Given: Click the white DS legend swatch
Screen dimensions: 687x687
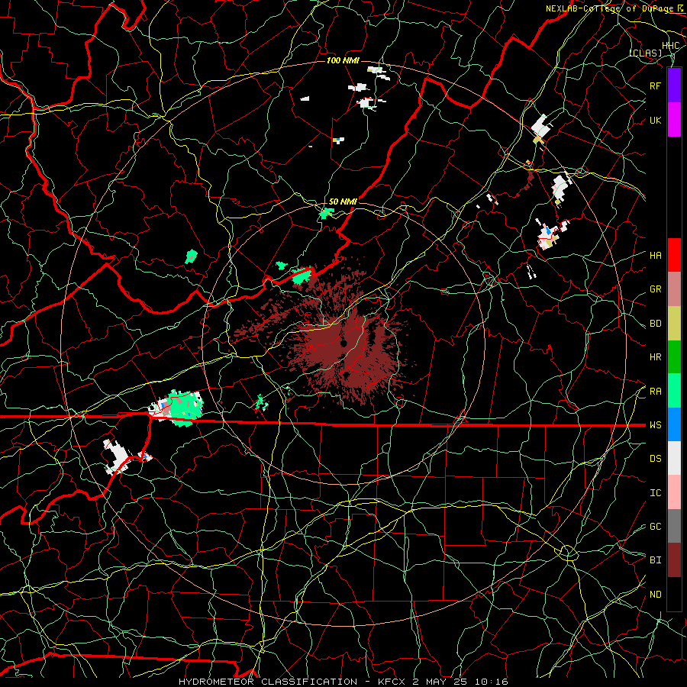Looking at the screenshot, I should (x=674, y=458).
